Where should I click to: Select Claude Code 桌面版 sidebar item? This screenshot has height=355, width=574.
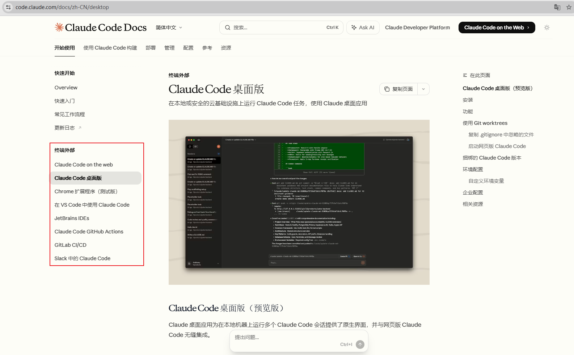point(96,178)
